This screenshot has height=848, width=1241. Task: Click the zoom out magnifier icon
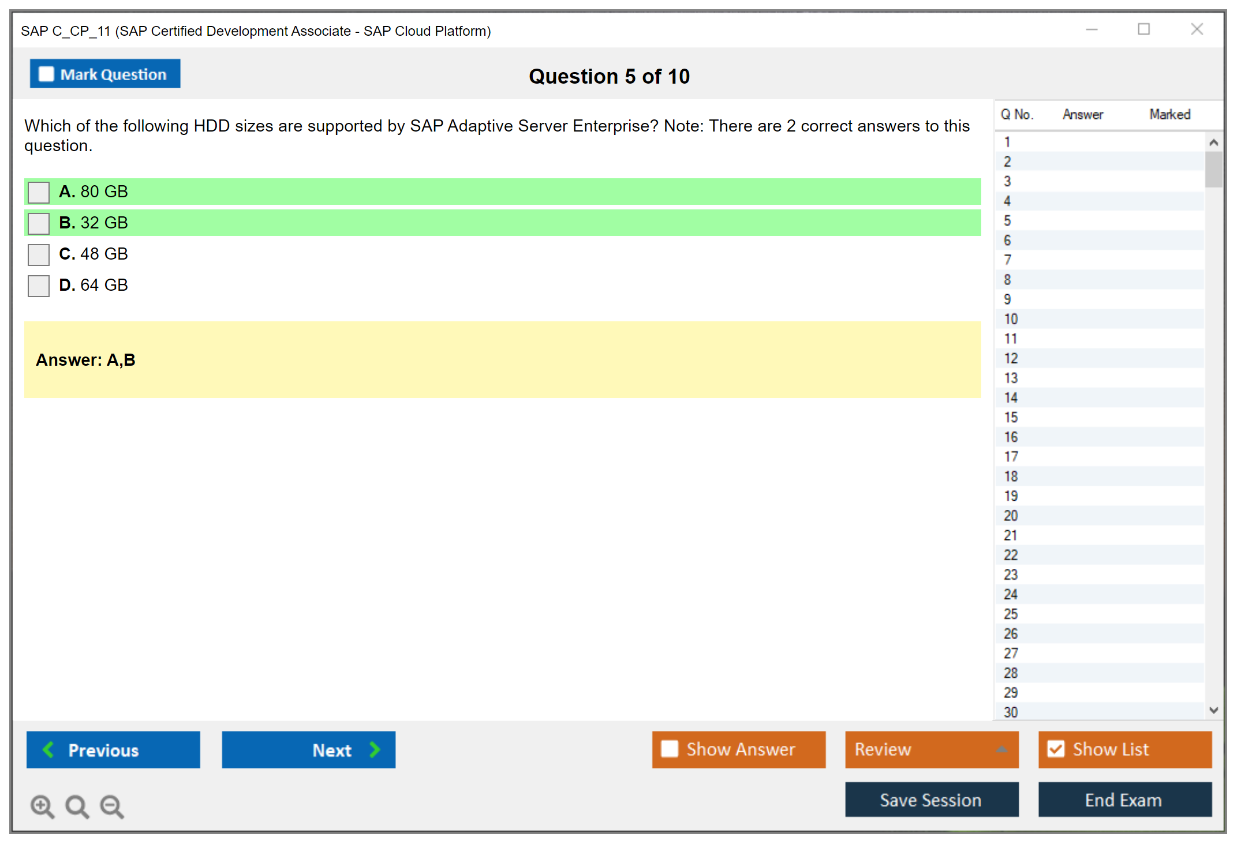click(x=111, y=806)
